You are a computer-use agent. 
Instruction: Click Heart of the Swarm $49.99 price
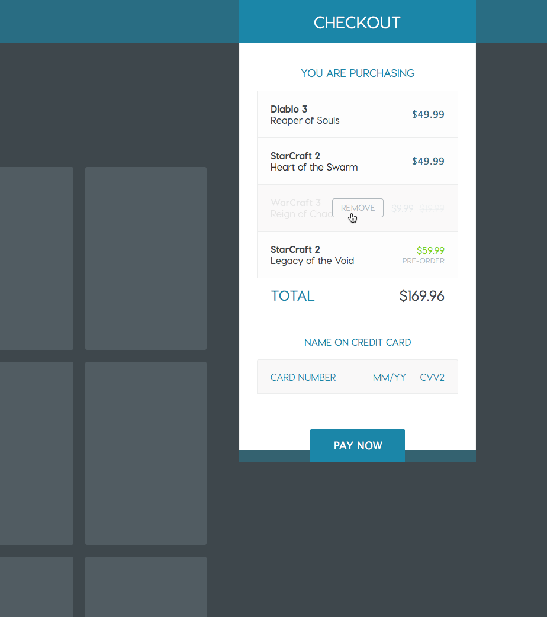(x=428, y=161)
